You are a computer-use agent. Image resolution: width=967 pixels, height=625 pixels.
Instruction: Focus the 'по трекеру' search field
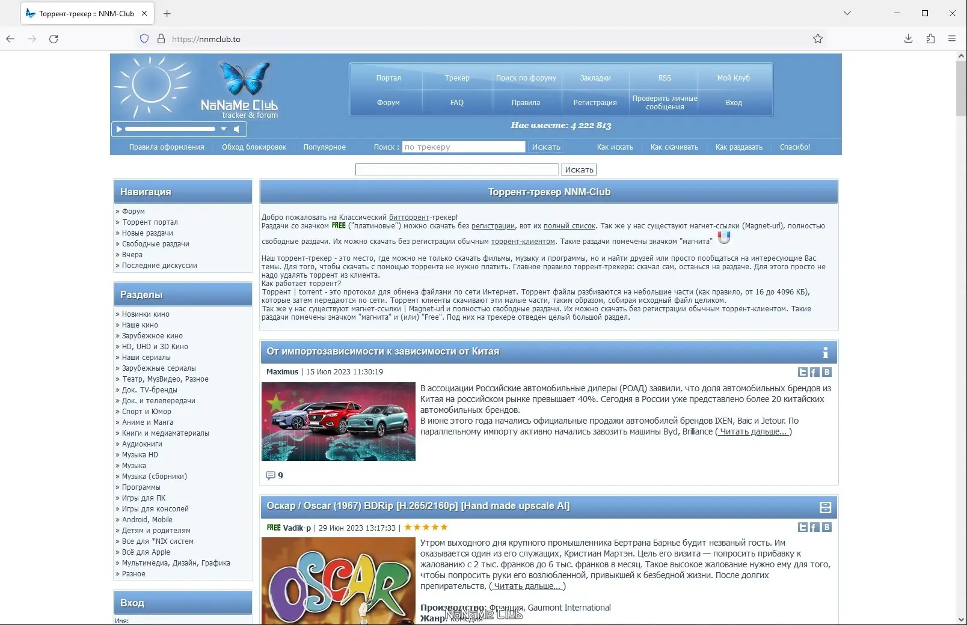(464, 147)
